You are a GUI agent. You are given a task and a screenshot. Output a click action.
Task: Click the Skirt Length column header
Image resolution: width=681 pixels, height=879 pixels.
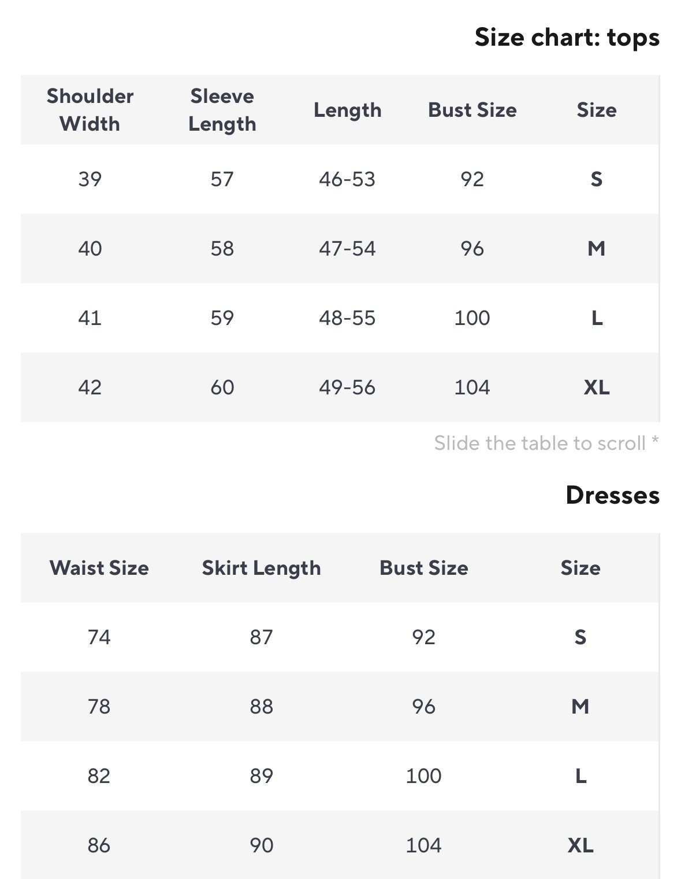point(261,568)
